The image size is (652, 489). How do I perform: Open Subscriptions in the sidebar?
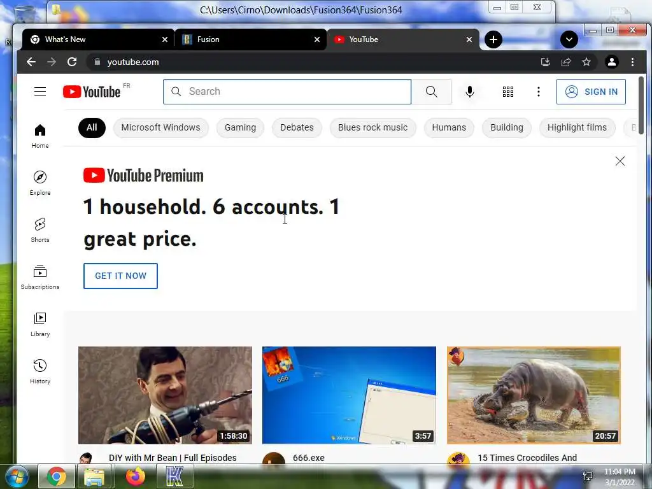point(40,278)
